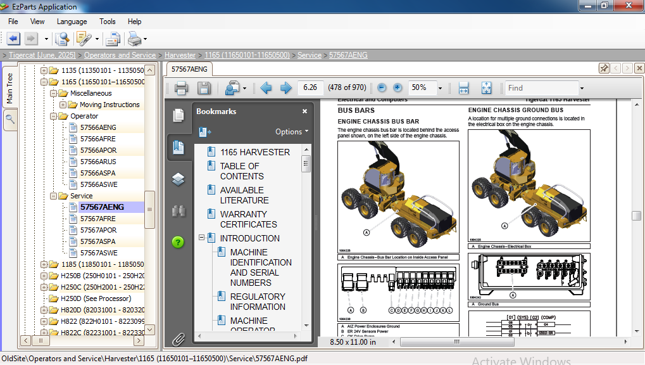645x365 pixels.
Task: Open the Find options dropdown arrow
Action: pyautogui.click(x=582, y=87)
